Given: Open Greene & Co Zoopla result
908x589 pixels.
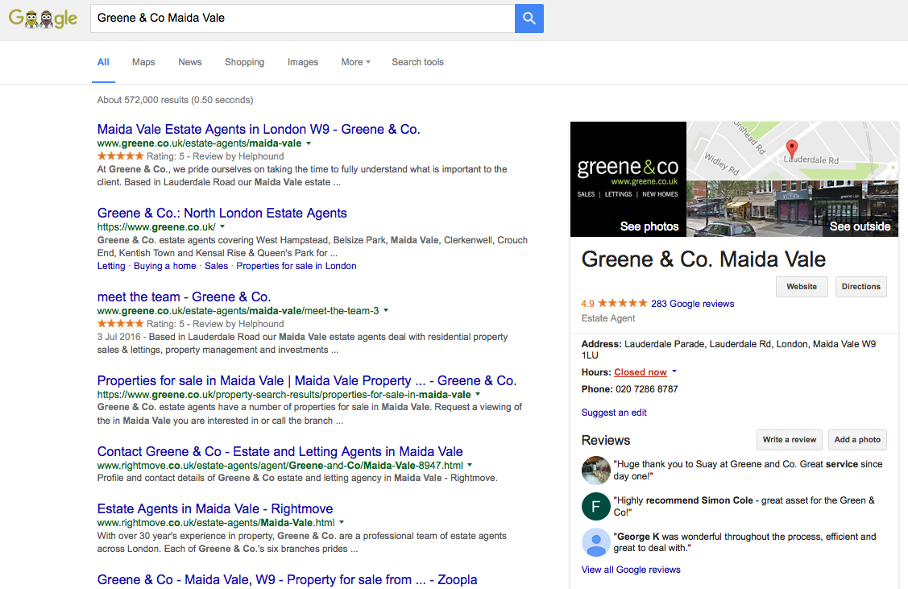Looking at the screenshot, I should pyautogui.click(x=287, y=579).
